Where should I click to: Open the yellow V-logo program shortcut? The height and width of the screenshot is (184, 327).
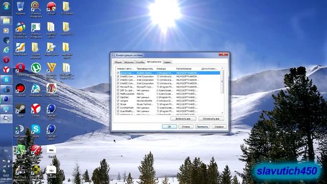[51, 71]
